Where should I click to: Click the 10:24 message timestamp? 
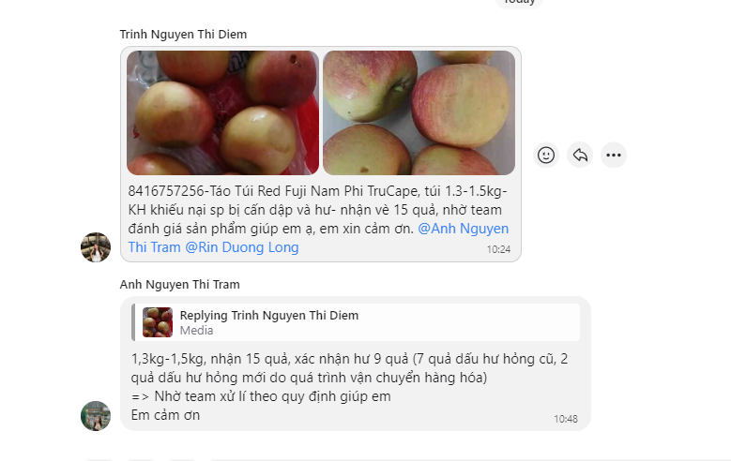coord(498,249)
